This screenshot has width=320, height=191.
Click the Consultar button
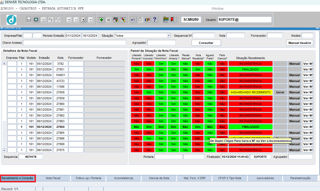point(206,43)
